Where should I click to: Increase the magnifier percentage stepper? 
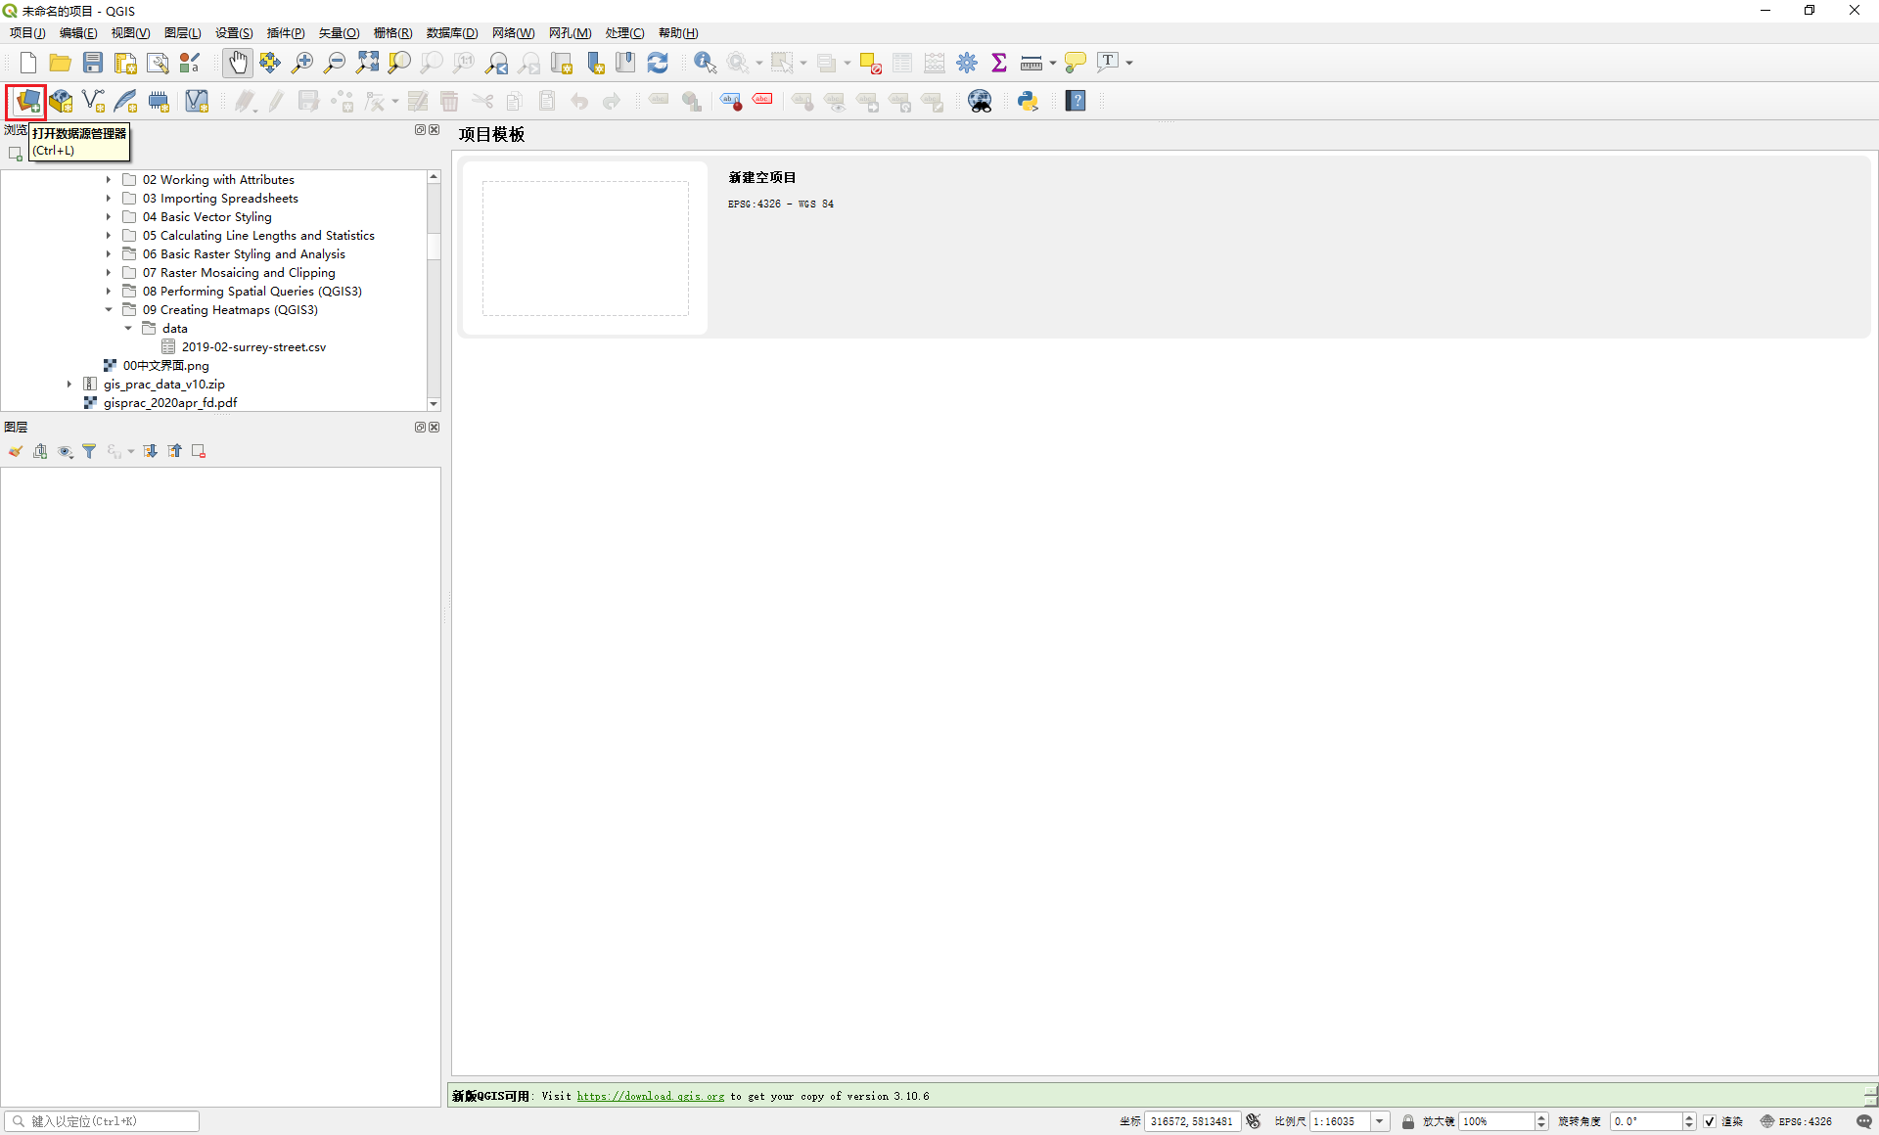pos(1541,1117)
